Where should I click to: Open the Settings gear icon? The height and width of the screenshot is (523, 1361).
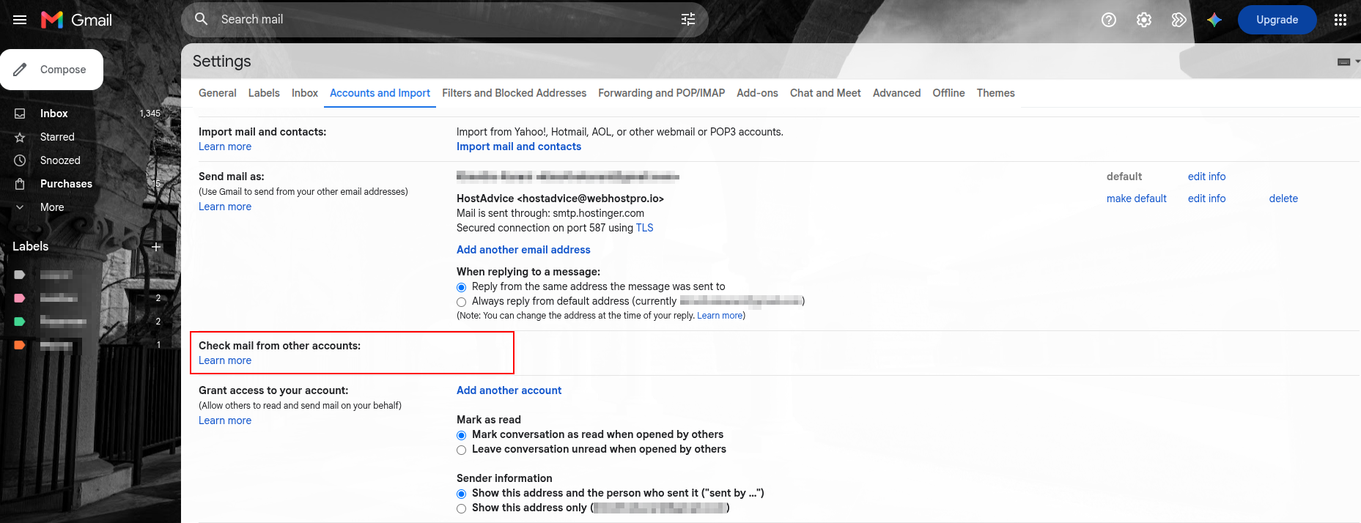pyautogui.click(x=1144, y=20)
